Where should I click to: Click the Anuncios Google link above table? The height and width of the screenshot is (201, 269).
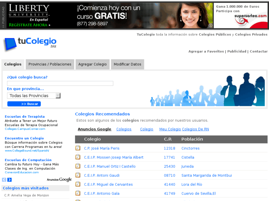click(x=94, y=129)
